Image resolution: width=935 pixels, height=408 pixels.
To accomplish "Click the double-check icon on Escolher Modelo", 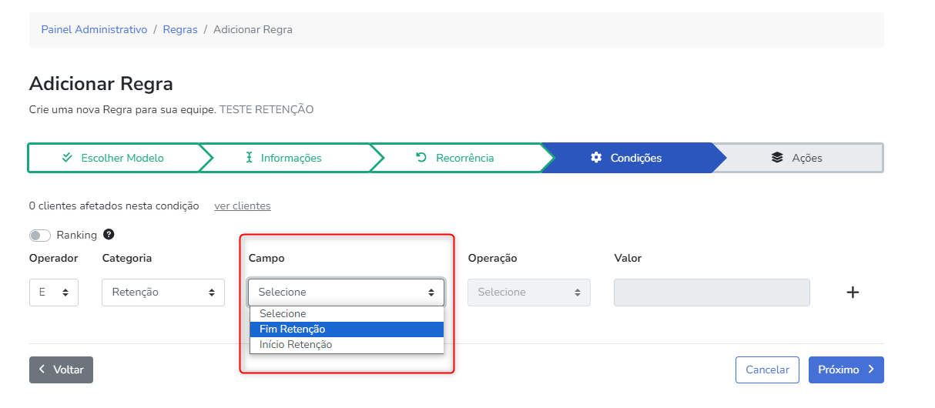I will [x=67, y=158].
